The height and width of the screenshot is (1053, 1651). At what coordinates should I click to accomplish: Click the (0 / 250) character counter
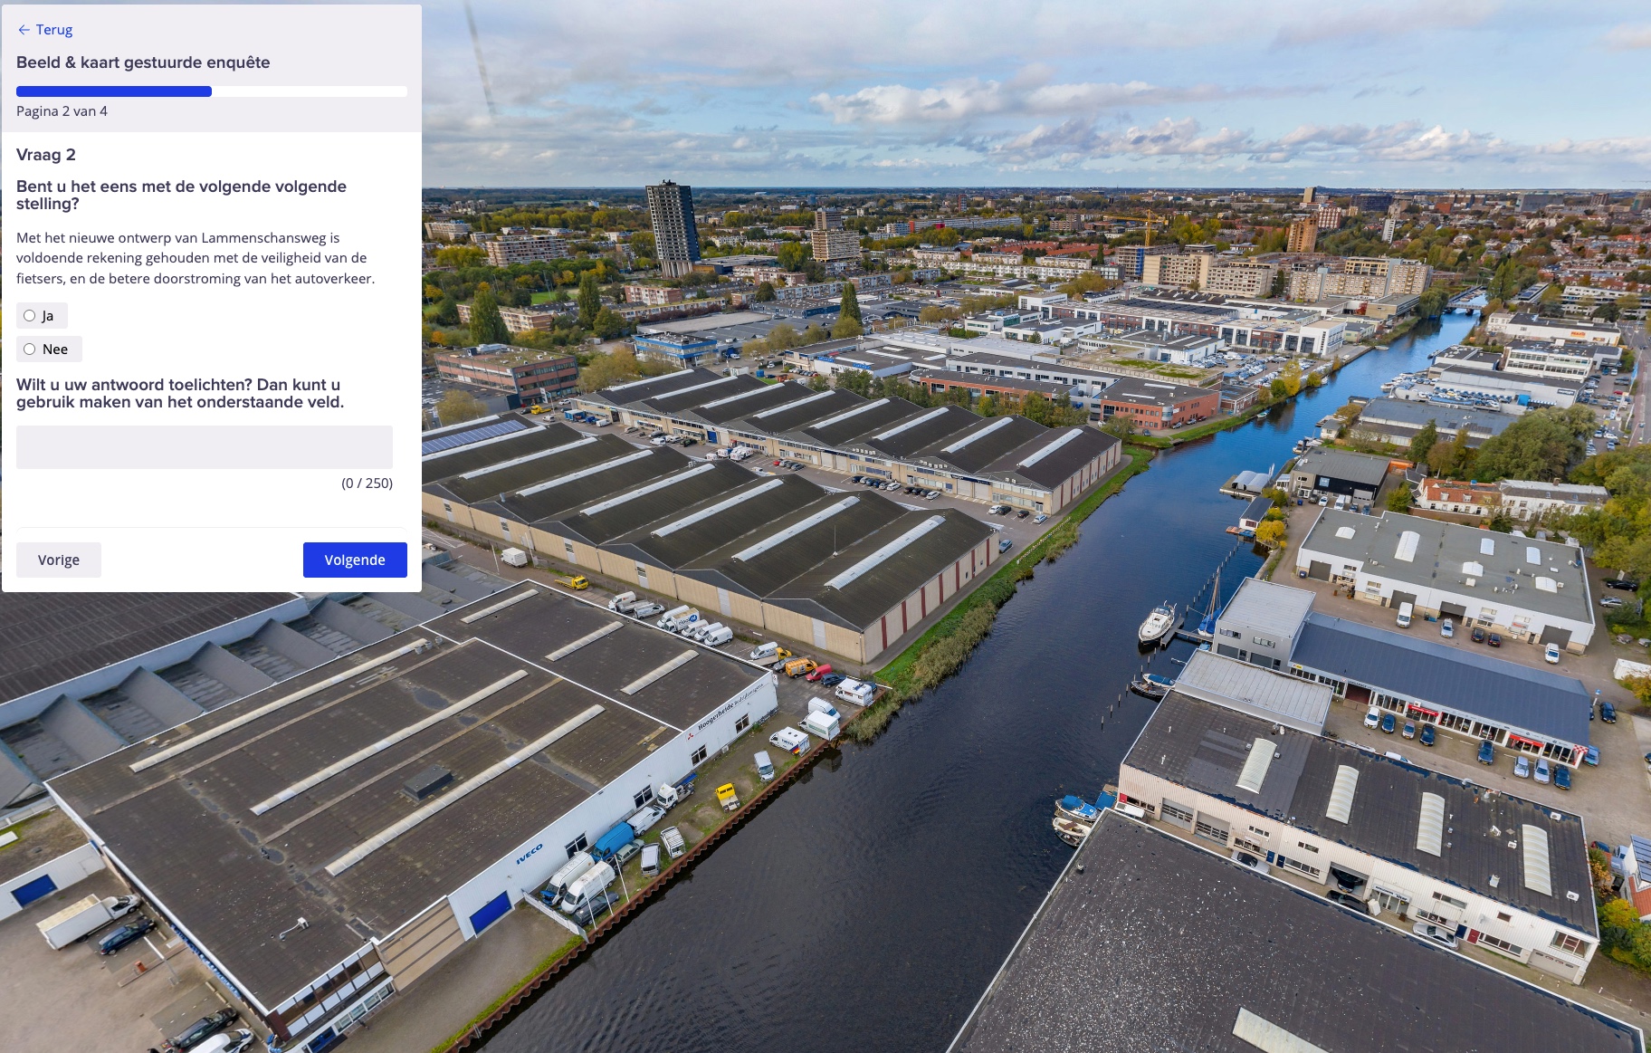367,483
